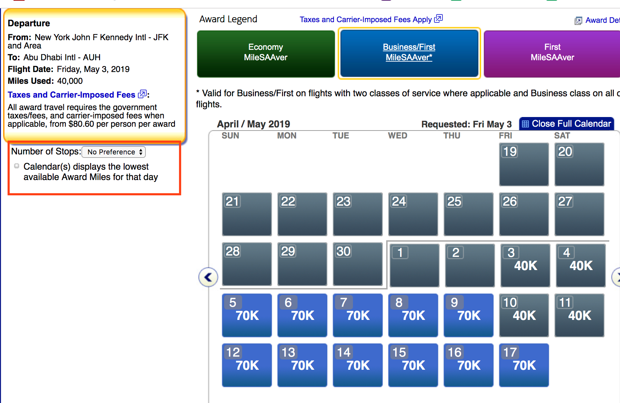Pick May 7 at 70K miles
The image size is (620, 403).
(x=358, y=315)
